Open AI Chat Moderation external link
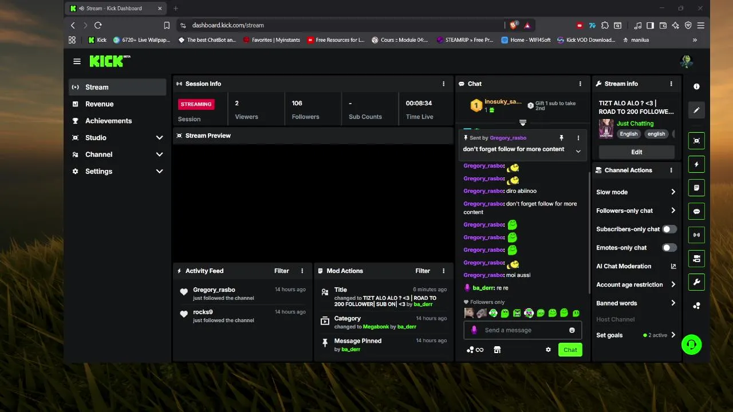This screenshot has height=412, width=733. tap(673, 266)
